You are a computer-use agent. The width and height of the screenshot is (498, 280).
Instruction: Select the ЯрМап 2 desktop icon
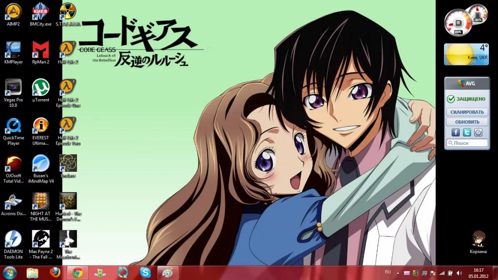click(x=41, y=53)
